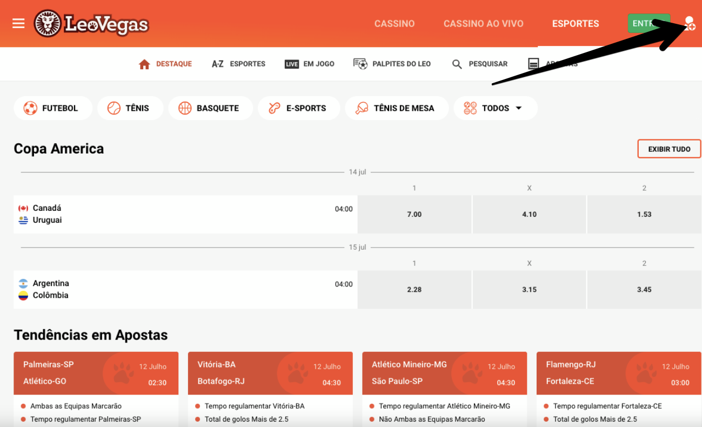Open the hamburger menu
The height and width of the screenshot is (427, 702).
click(x=18, y=24)
